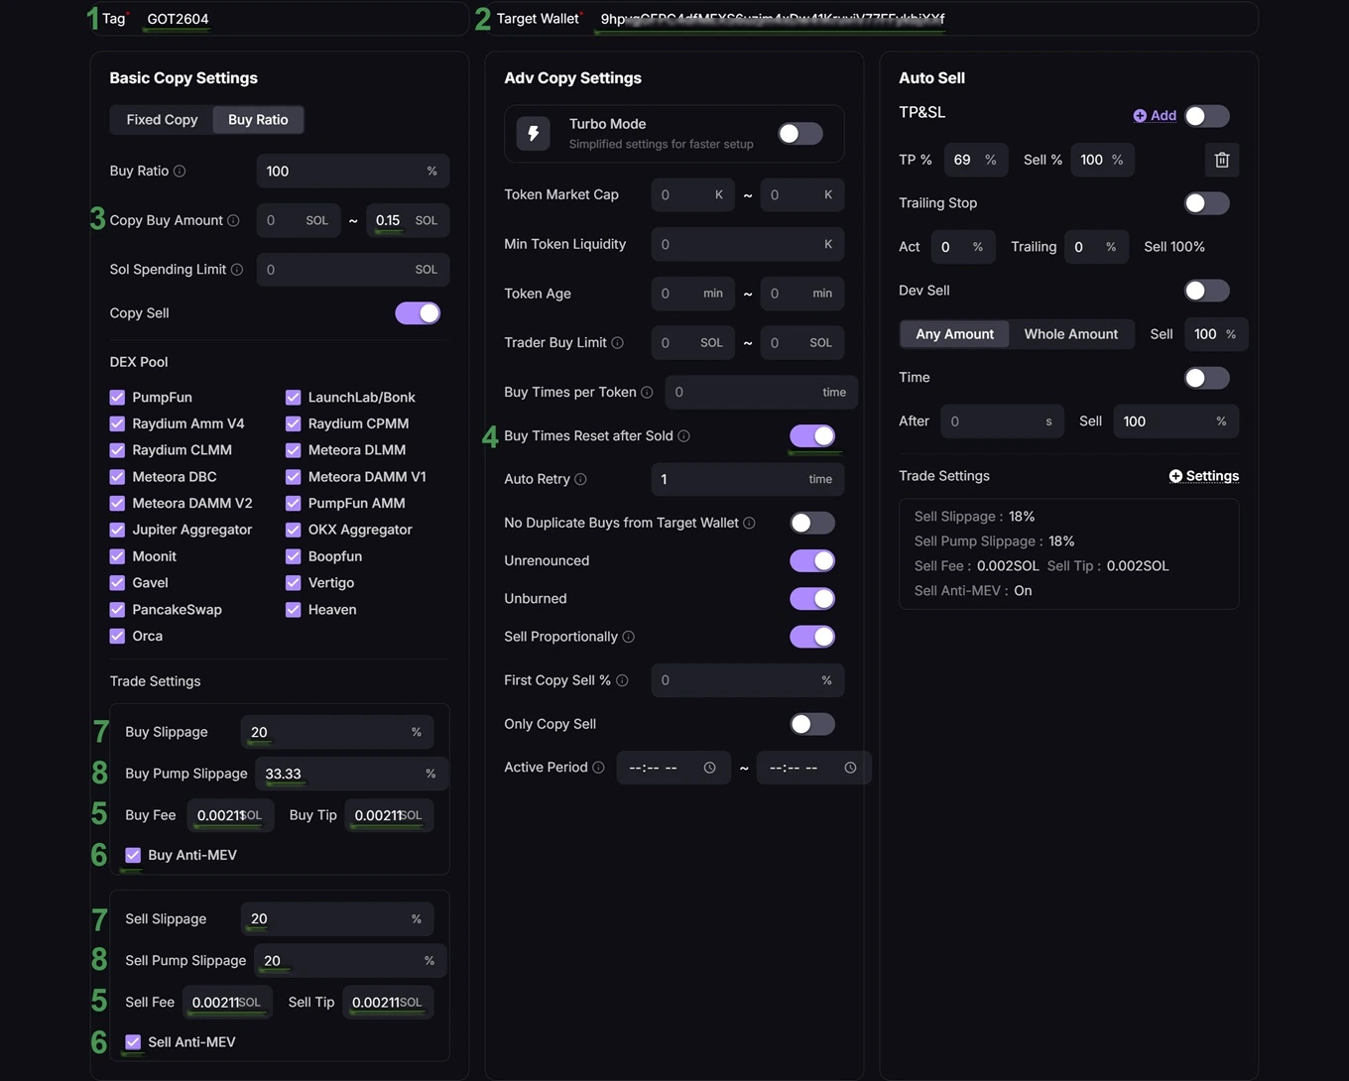1349x1081 pixels.
Task: Turn off the Copy Sell switch
Action: (418, 313)
